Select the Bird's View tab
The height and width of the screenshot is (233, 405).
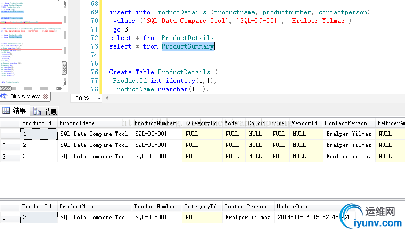coord(25,96)
